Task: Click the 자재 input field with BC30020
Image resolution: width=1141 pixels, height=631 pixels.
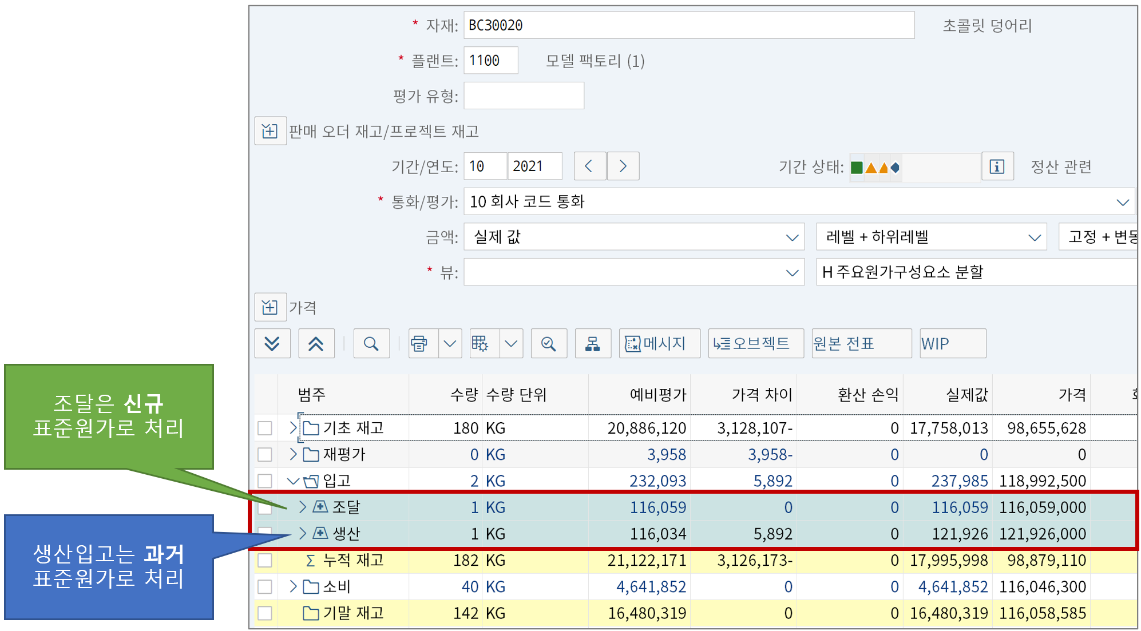Action: [x=688, y=26]
